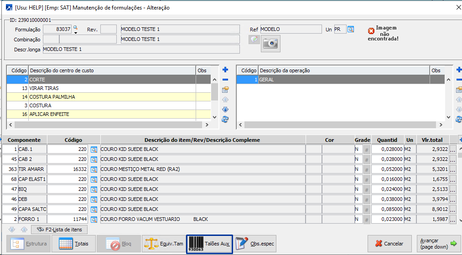Click the Imagem não encontrada error icon
462x255 pixels.
[371, 31]
